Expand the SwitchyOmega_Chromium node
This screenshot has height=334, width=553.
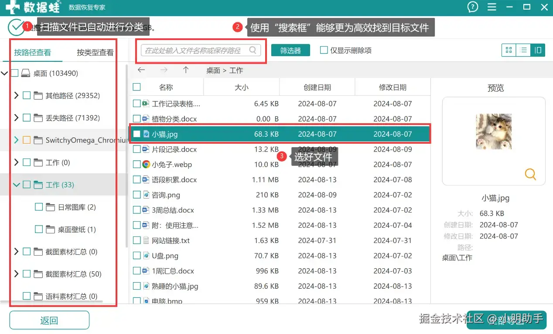16,140
